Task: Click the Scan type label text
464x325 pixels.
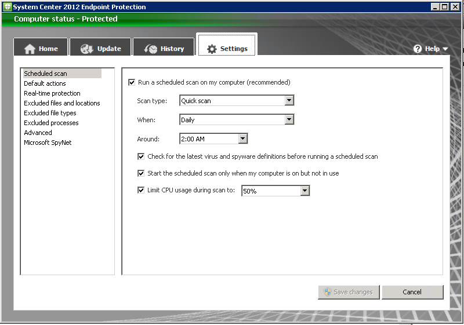Action: (152, 101)
